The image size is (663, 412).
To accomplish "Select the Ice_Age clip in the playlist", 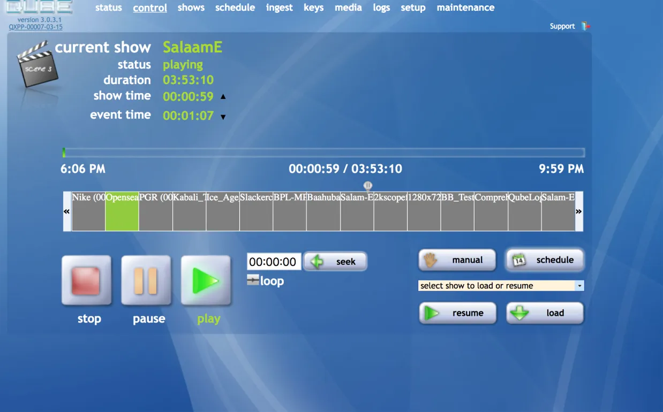I will pyautogui.click(x=223, y=211).
